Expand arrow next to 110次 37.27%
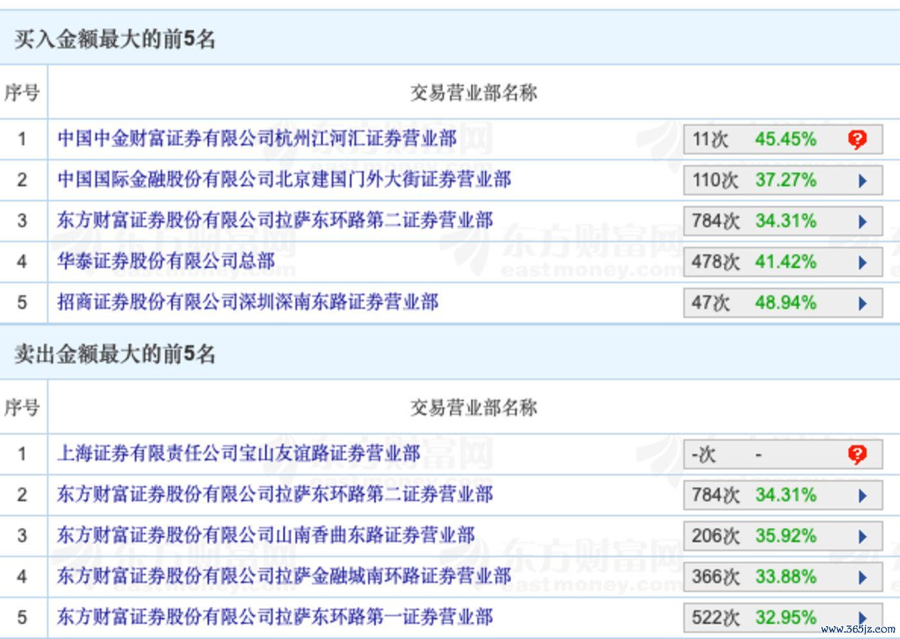 (x=863, y=181)
